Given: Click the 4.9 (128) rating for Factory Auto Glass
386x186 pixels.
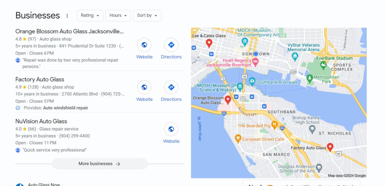Looking at the screenshot, I should pos(27,87).
